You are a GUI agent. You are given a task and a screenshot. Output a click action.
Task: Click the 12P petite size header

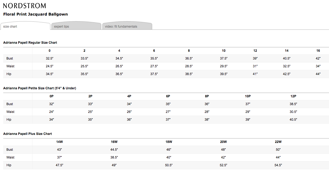(x=293, y=96)
